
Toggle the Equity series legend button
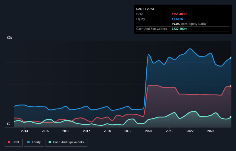(x=34, y=142)
